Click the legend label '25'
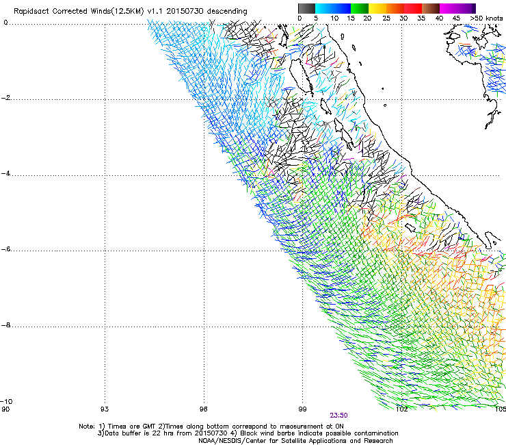The image size is (506, 445). pos(386,18)
